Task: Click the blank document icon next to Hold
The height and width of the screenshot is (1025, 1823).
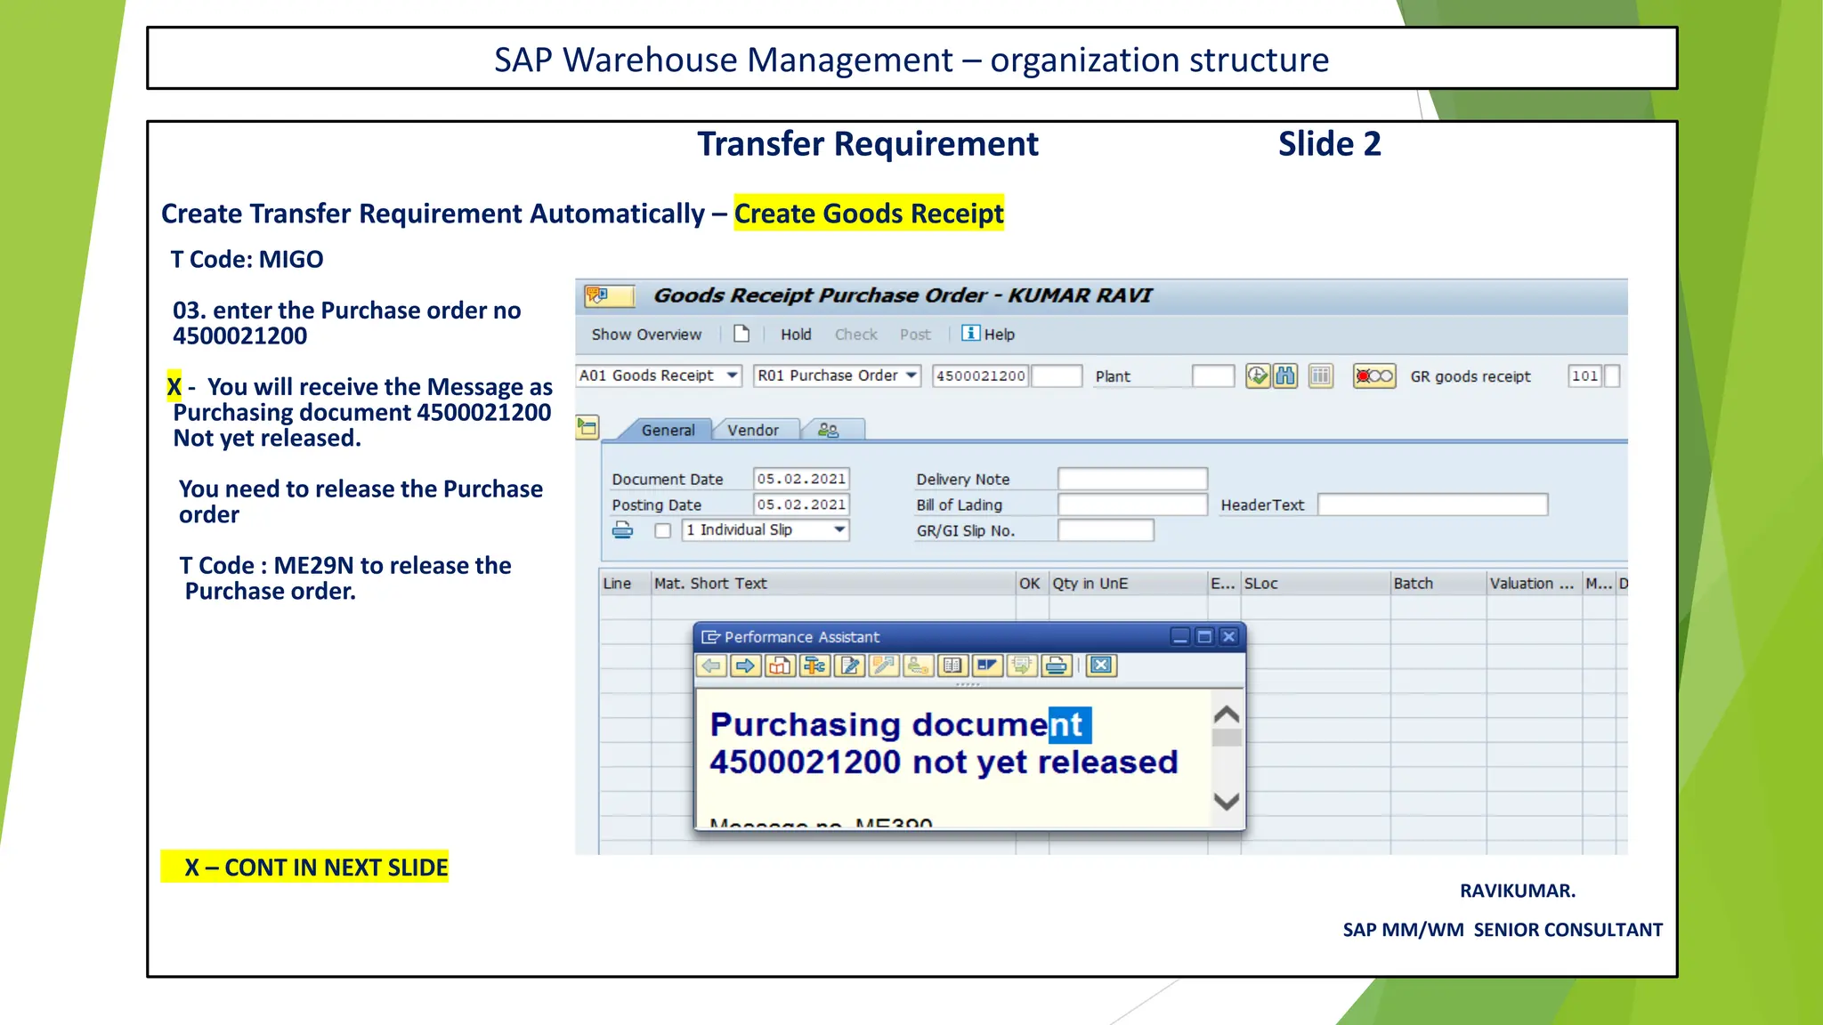Action: [741, 334]
